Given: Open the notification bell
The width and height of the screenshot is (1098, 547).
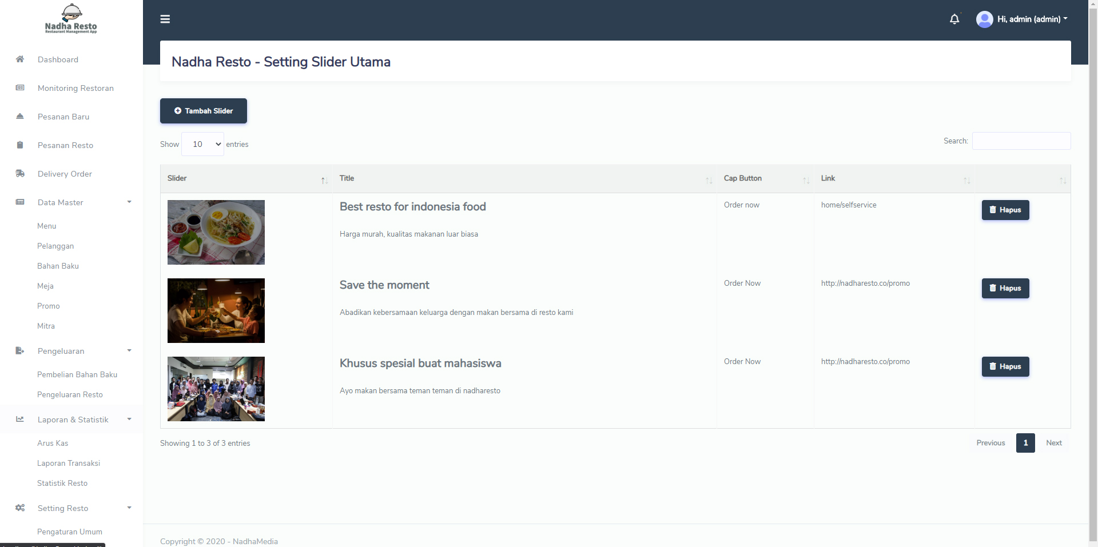Looking at the screenshot, I should click(954, 19).
